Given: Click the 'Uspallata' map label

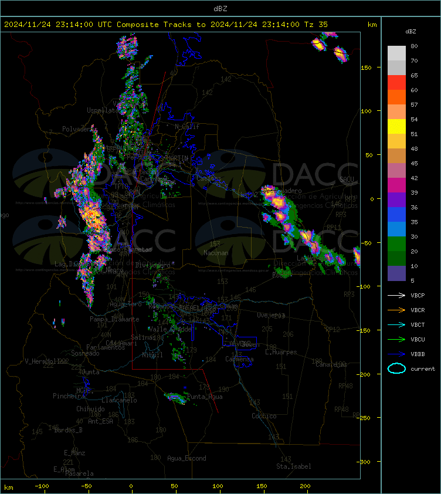Looking at the screenshot, I should click(x=103, y=110).
